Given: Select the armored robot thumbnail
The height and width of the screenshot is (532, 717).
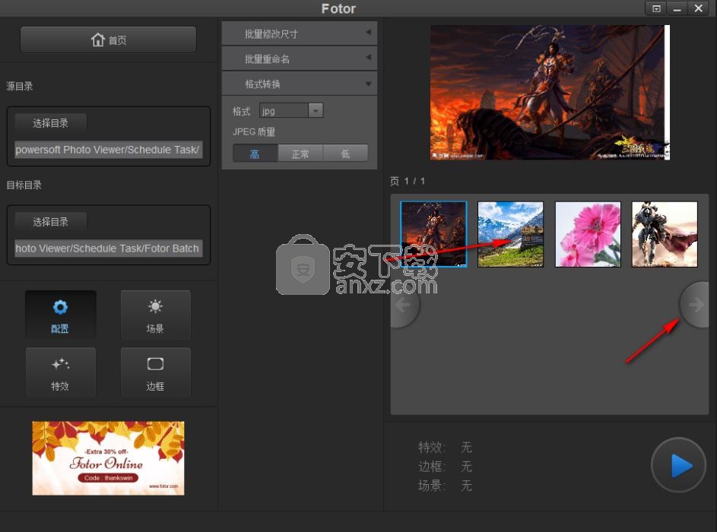Looking at the screenshot, I should pos(665,234).
